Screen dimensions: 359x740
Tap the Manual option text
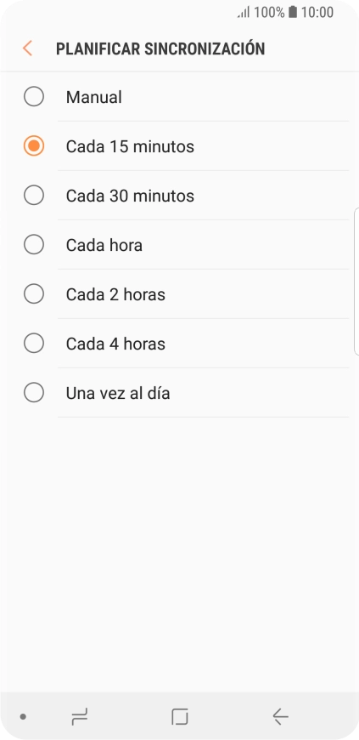pos(93,97)
